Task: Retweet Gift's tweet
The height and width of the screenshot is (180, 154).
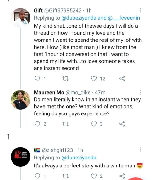Action: [x=65, y=79]
